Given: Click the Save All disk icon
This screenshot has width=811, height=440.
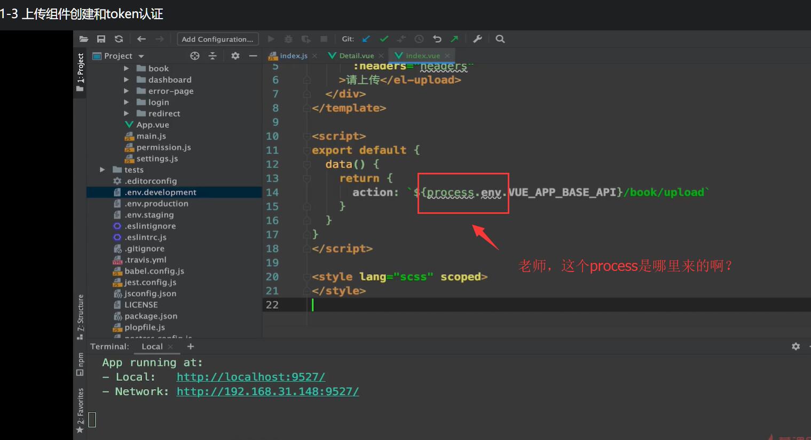Looking at the screenshot, I should point(101,39).
